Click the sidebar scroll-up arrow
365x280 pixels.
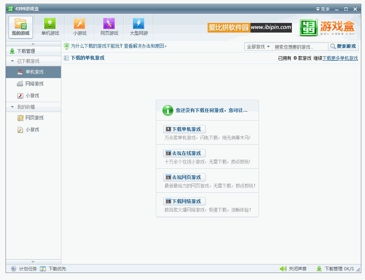point(33,44)
